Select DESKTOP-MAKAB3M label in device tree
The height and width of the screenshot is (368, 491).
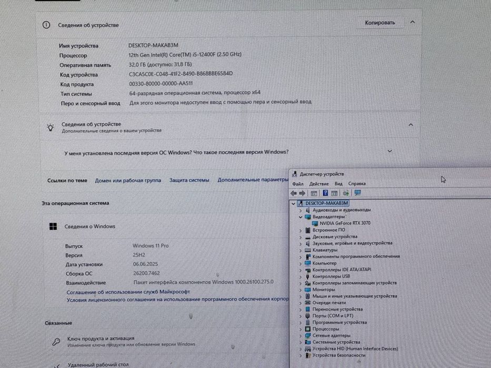click(x=327, y=203)
